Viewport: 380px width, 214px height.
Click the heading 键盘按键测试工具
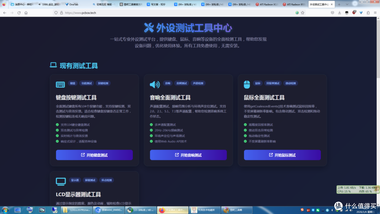76,97
